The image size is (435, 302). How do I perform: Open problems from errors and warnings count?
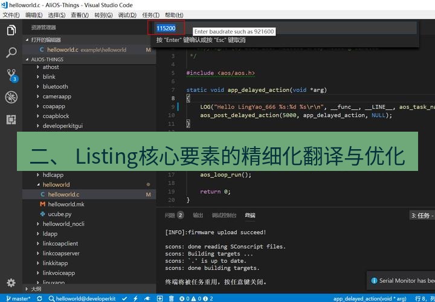point(196,298)
